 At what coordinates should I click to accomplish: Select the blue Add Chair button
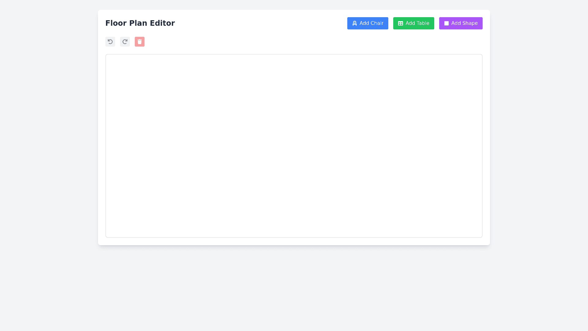coord(367,23)
